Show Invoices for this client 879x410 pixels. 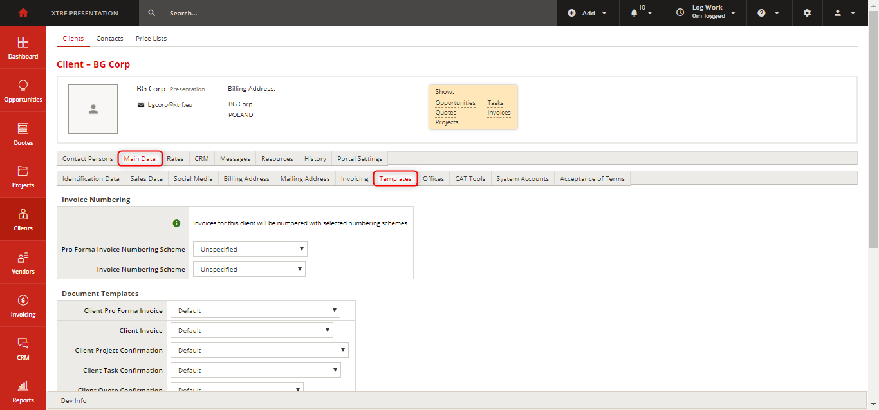click(x=499, y=113)
